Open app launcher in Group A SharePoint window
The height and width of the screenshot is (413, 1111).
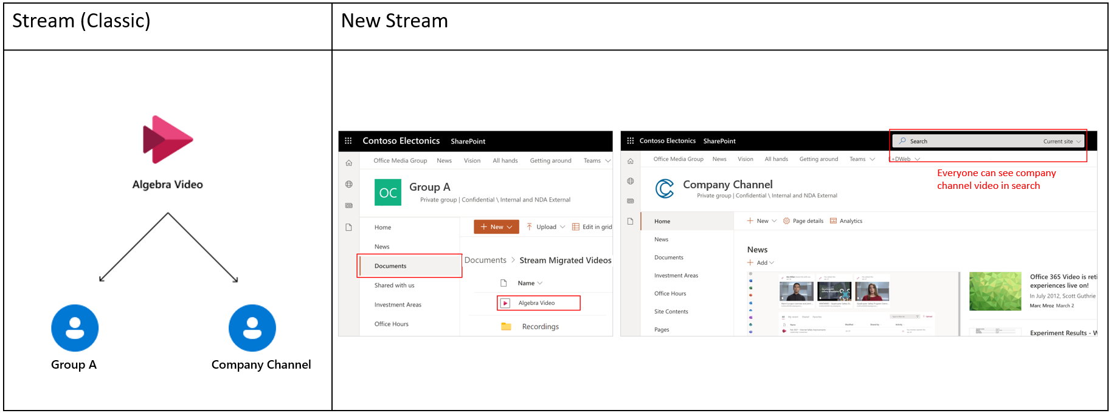click(x=348, y=141)
